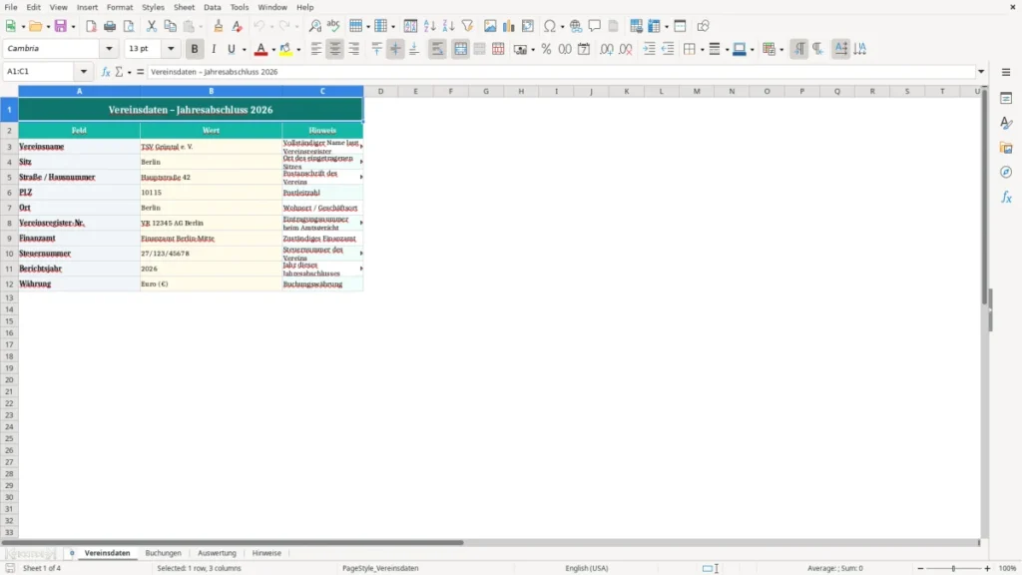Open Borders dropdown arrow

pos(702,50)
